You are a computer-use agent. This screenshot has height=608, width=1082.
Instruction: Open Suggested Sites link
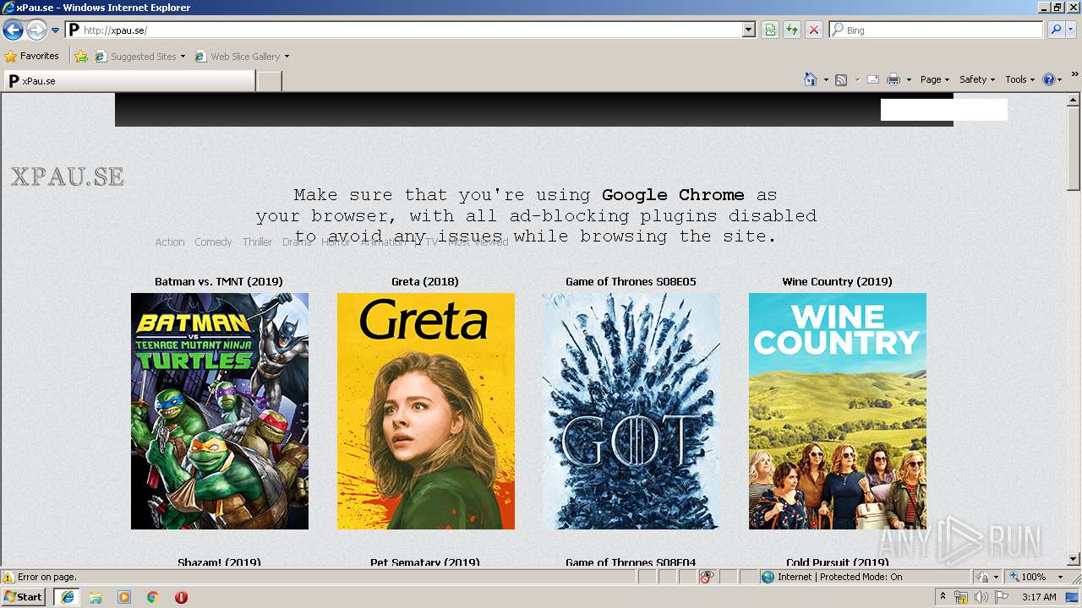tap(139, 57)
